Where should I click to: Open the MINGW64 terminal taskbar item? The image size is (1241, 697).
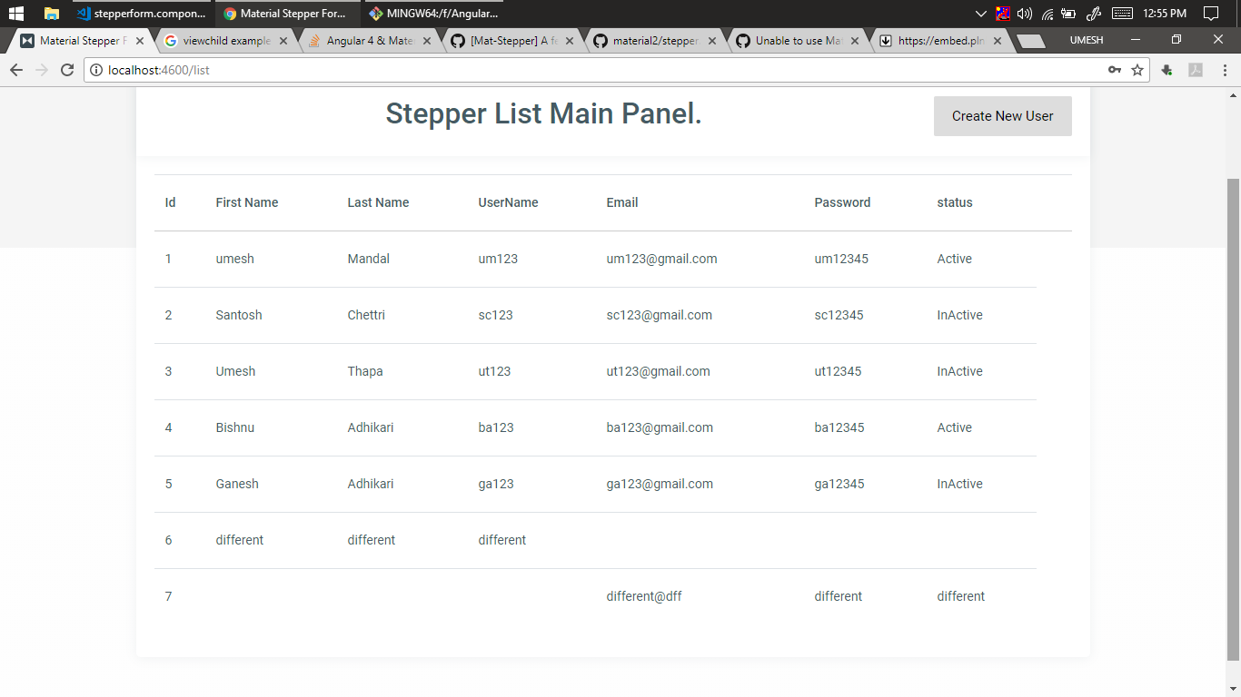pyautogui.click(x=434, y=14)
